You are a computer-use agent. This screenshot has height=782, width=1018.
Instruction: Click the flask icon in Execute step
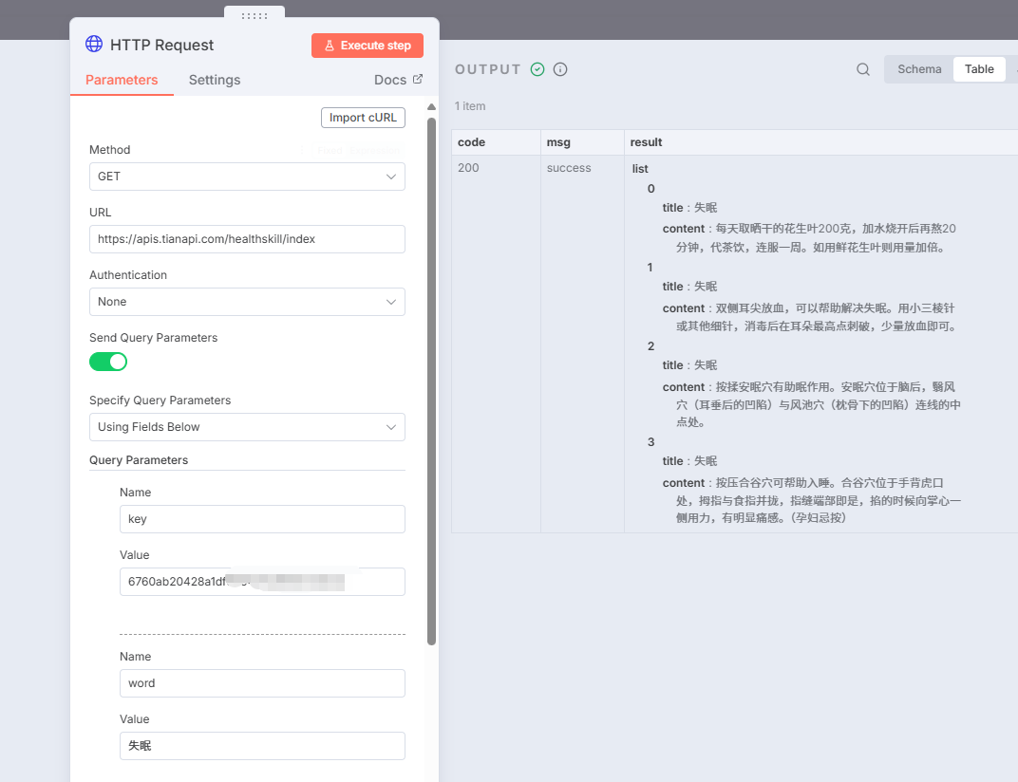(x=329, y=46)
